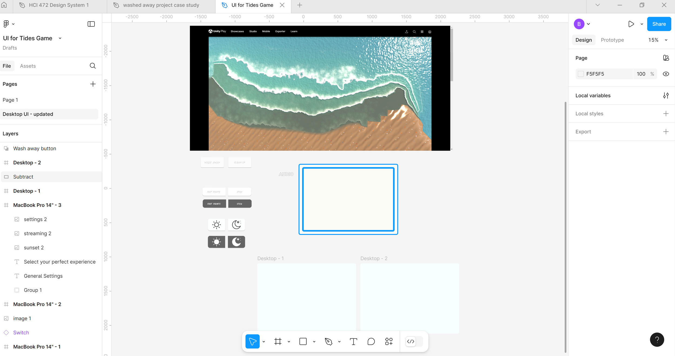The width and height of the screenshot is (675, 356).
Task: Add a new page with plus button
Action: tap(93, 84)
